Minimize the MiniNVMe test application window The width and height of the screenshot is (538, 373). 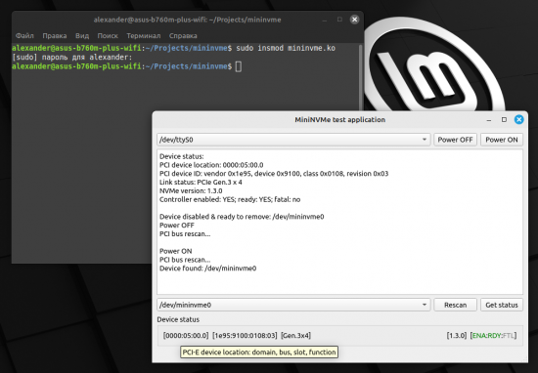pos(489,120)
